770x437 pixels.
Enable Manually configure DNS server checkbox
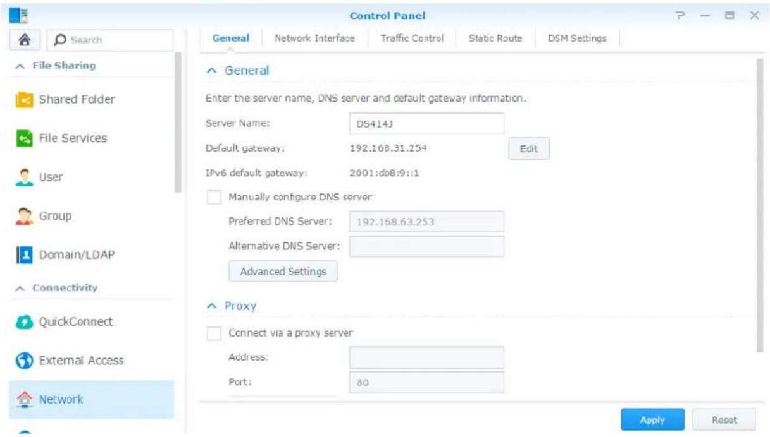point(214,196)
